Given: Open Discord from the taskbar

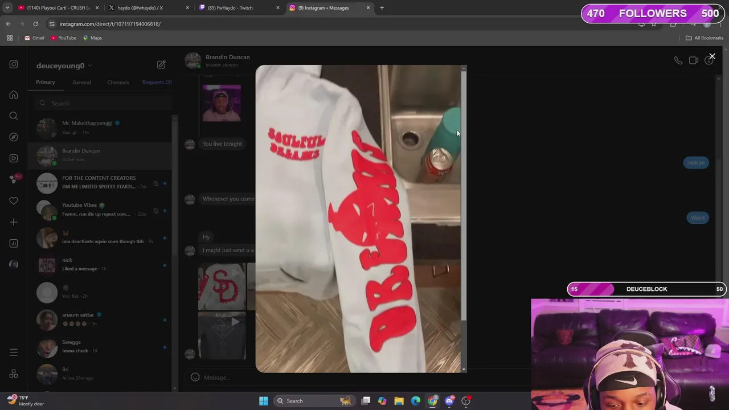Looking at the screenshot, I should [449, 401].
